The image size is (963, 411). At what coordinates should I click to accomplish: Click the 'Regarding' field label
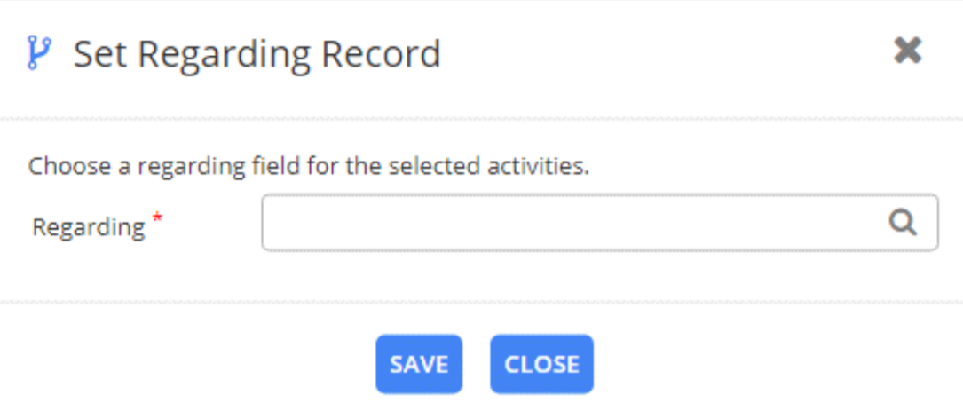(88, 227)
